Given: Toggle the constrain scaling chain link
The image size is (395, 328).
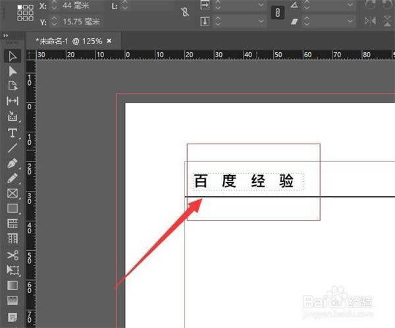Looking at the screenshot, I should [x=278, y=13].
